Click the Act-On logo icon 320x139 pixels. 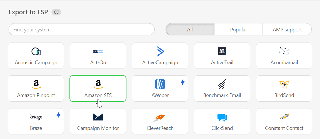tap(98, 51)
